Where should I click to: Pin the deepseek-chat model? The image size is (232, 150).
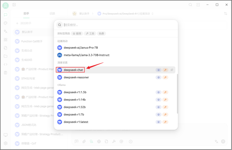[172, 70]
